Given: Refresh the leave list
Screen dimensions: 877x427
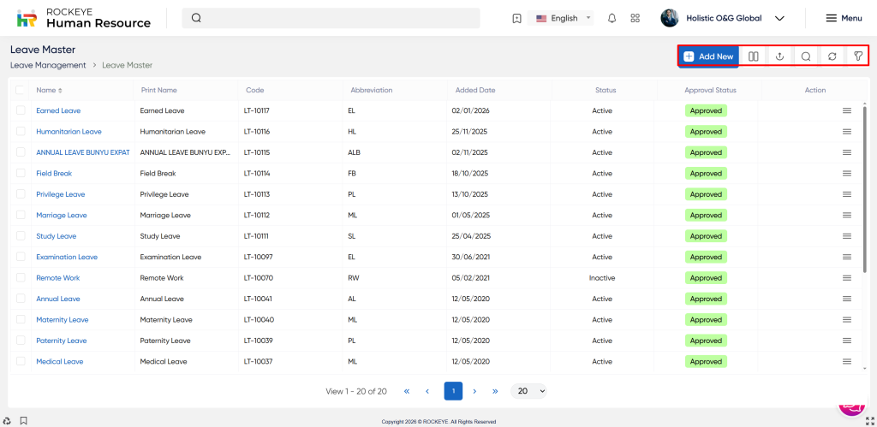Looking at the screenshot, I should click(832, 56).
